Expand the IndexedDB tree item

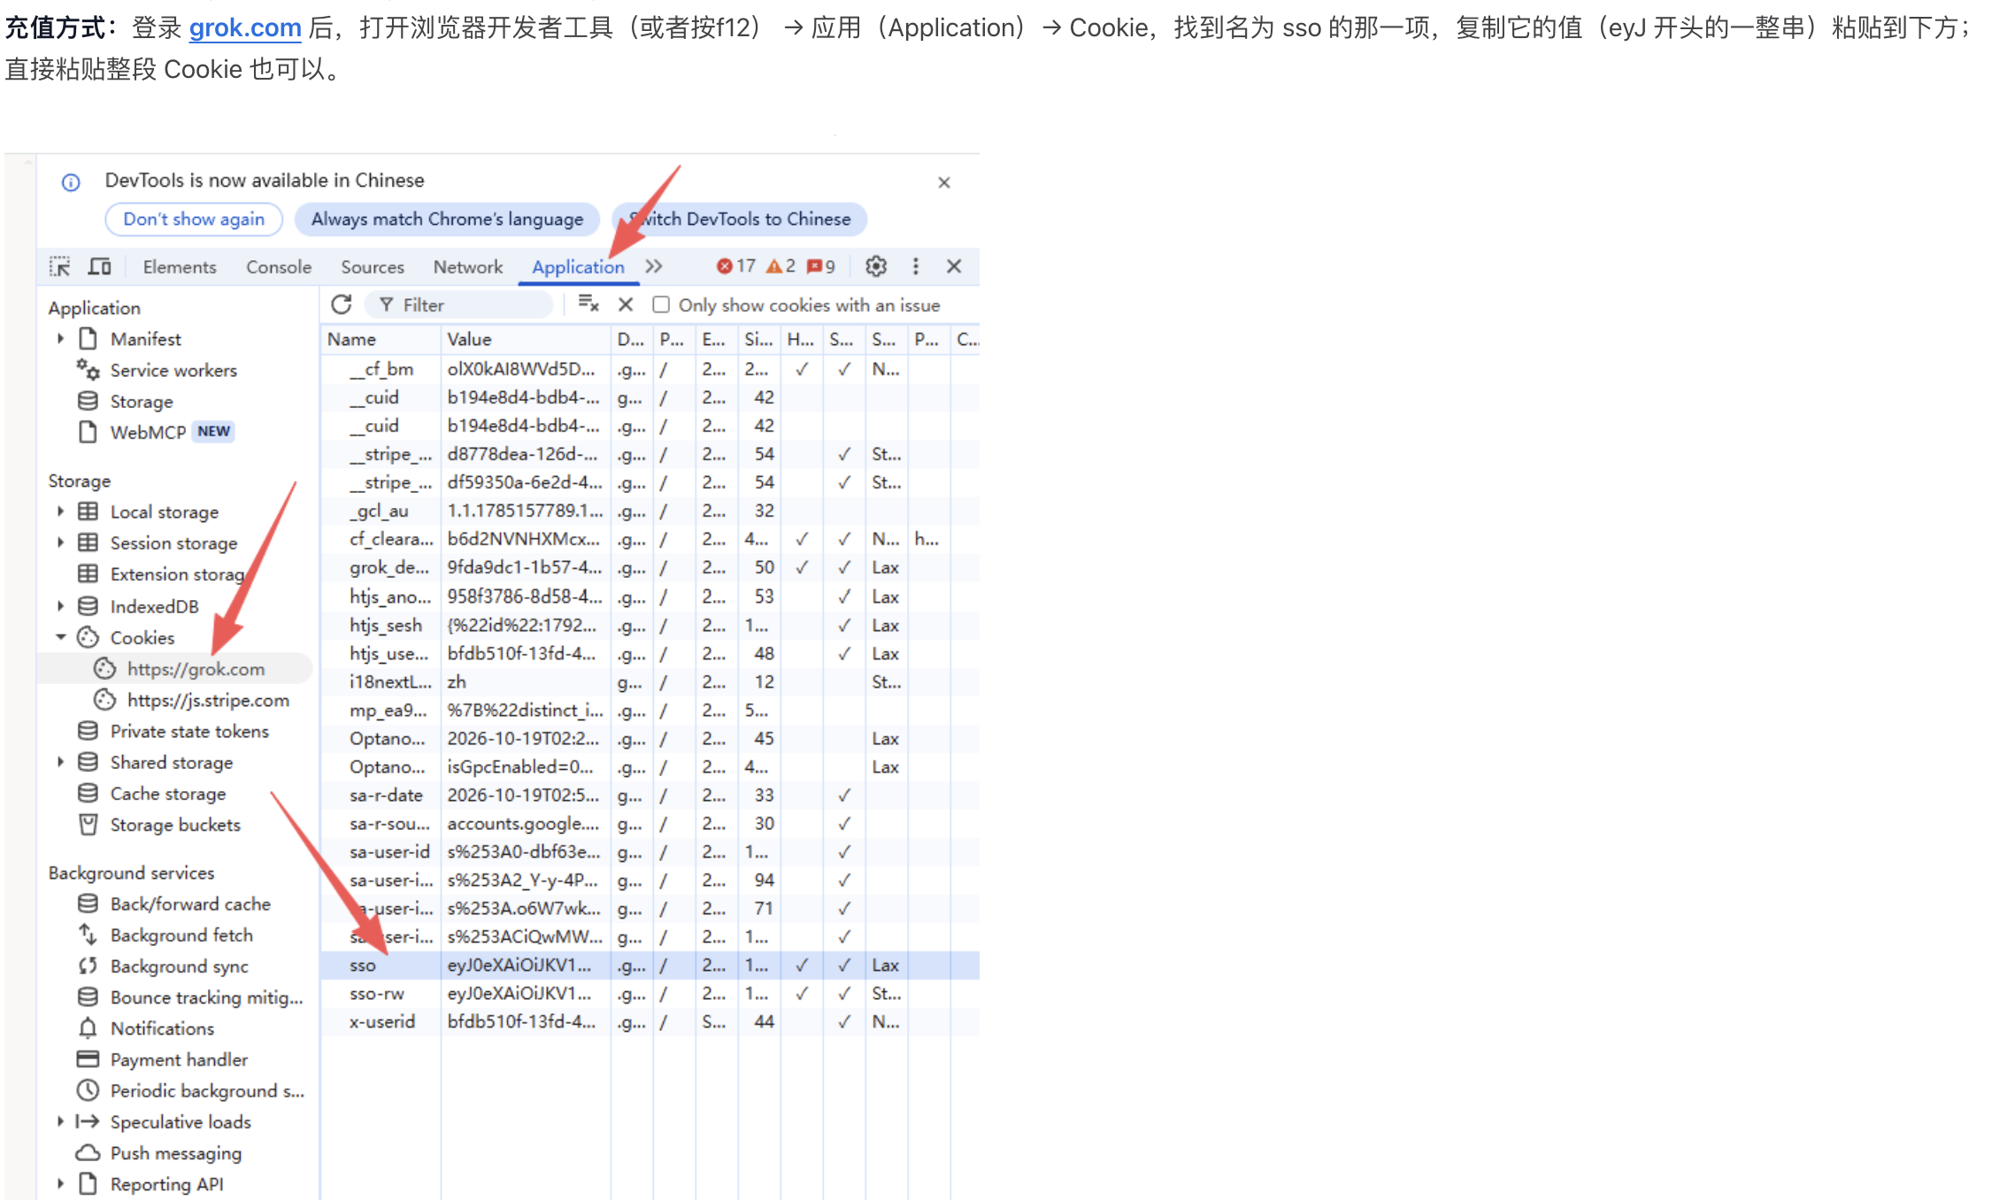pyautogui.click(x=60, y=606)
